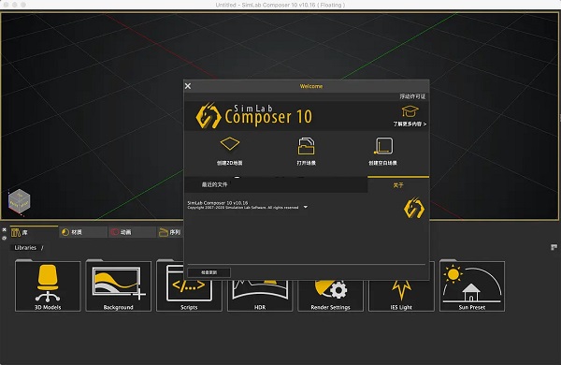This screenshot has width=561, height=365.
Task: Click the view orientation cube in viewport
Action: [20, 201]
